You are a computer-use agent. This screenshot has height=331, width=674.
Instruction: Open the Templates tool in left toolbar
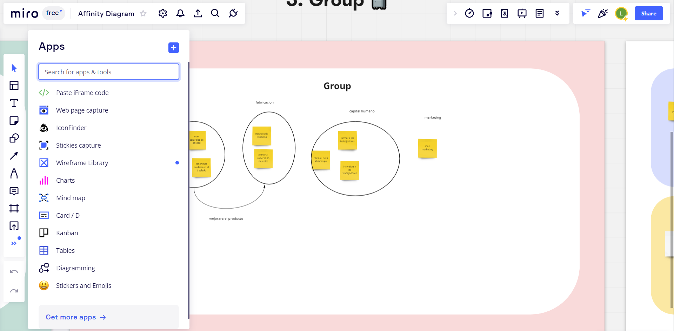point(14,86)
